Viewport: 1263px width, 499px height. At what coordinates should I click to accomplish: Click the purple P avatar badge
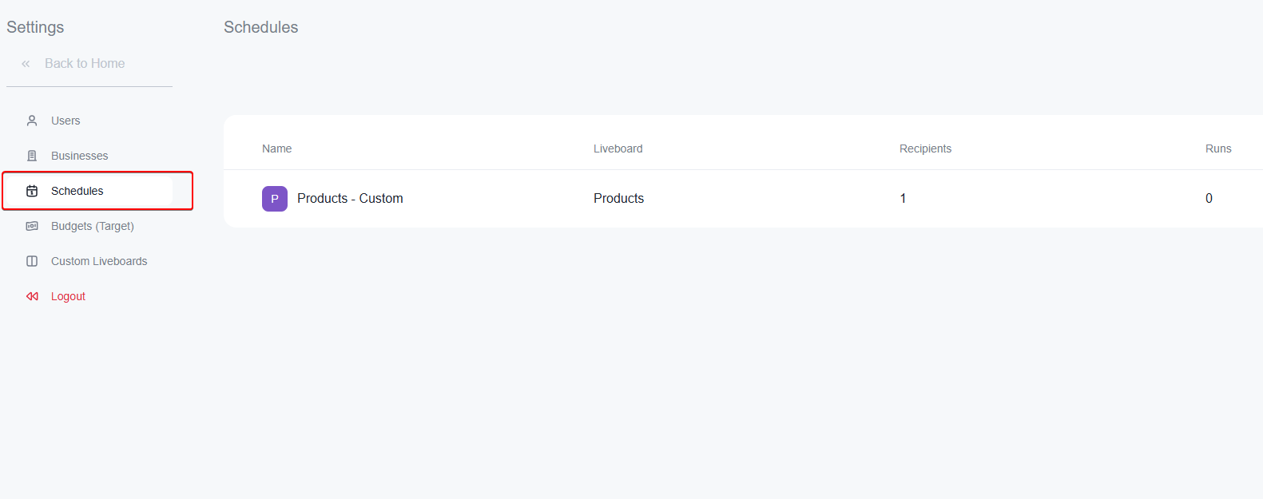point(275,199)
